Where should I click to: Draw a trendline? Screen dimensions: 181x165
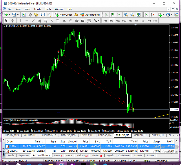[33, 21]
